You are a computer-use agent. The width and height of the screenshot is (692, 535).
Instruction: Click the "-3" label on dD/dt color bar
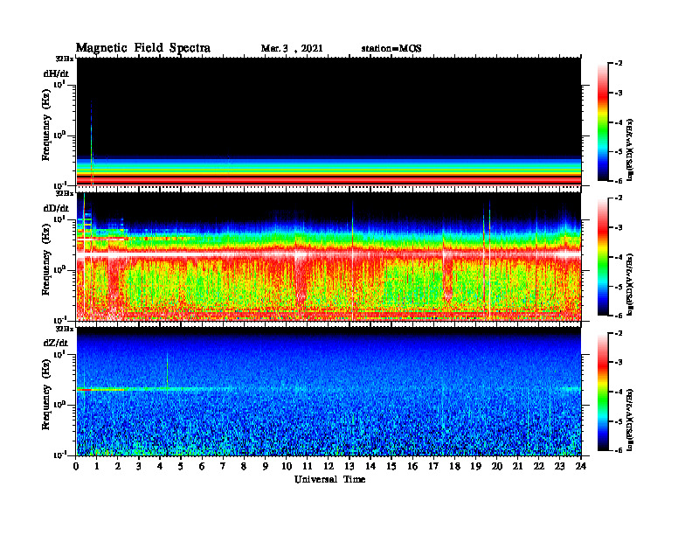(619, 228)
